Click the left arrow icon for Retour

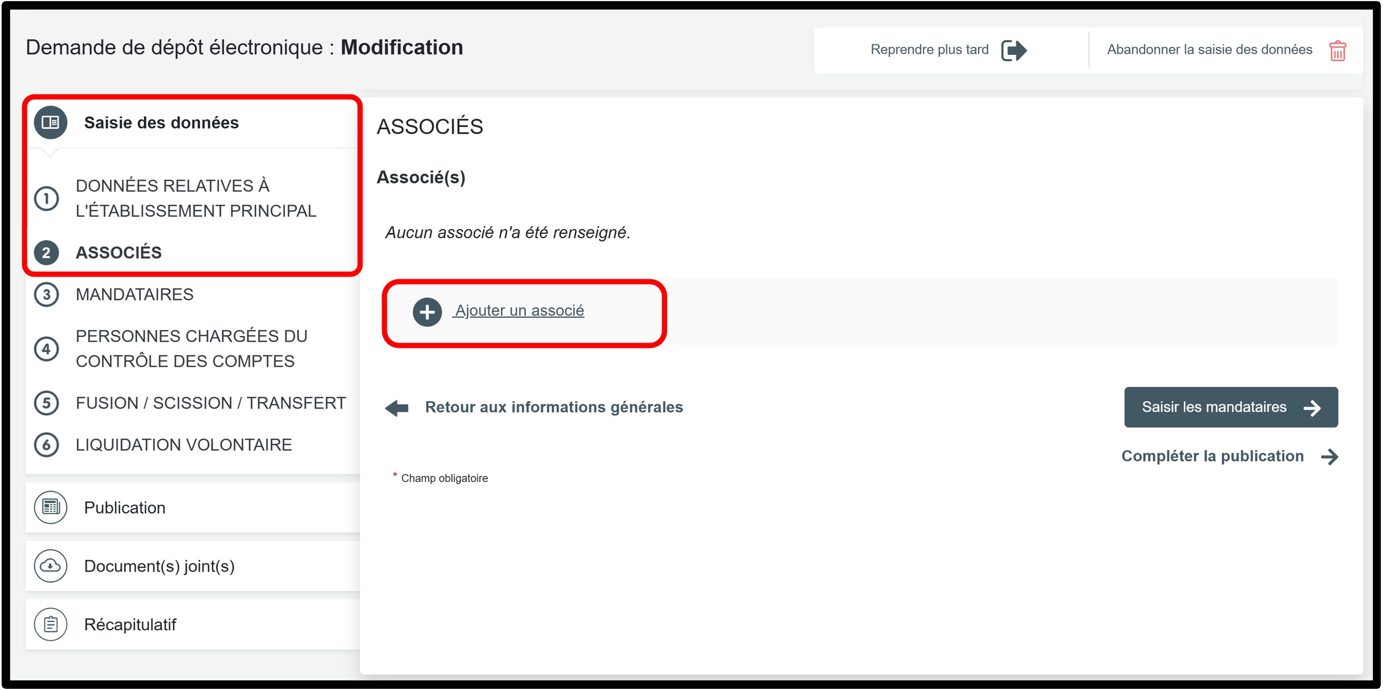[397, 408]
